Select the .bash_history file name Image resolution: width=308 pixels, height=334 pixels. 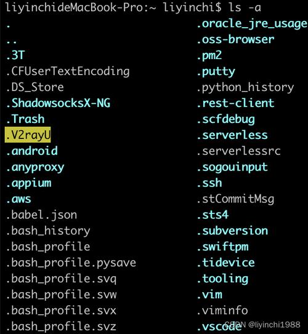tap(48, 231)
